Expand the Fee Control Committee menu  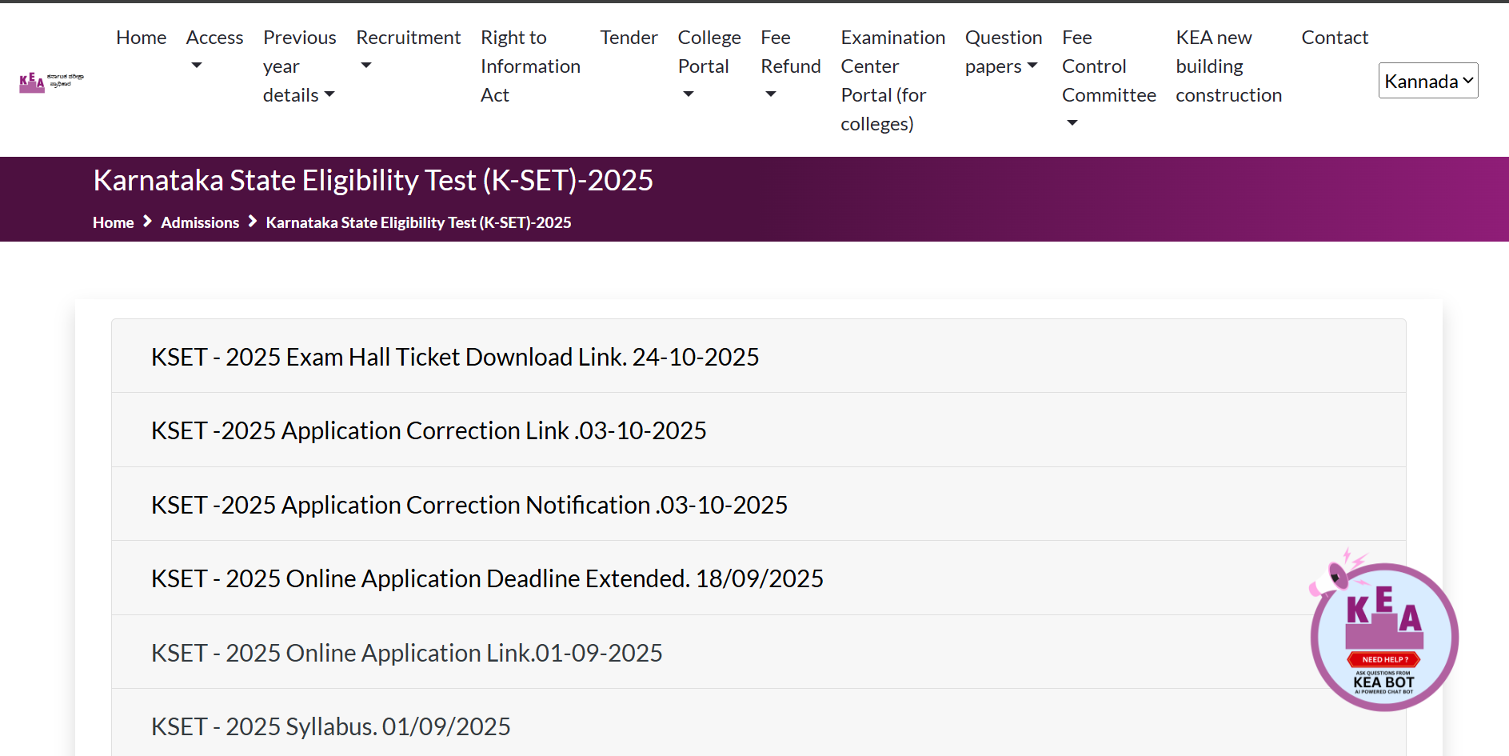pyautogui.click(x=1108, y=78)
